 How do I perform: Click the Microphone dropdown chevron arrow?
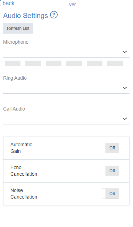point(125,52)
